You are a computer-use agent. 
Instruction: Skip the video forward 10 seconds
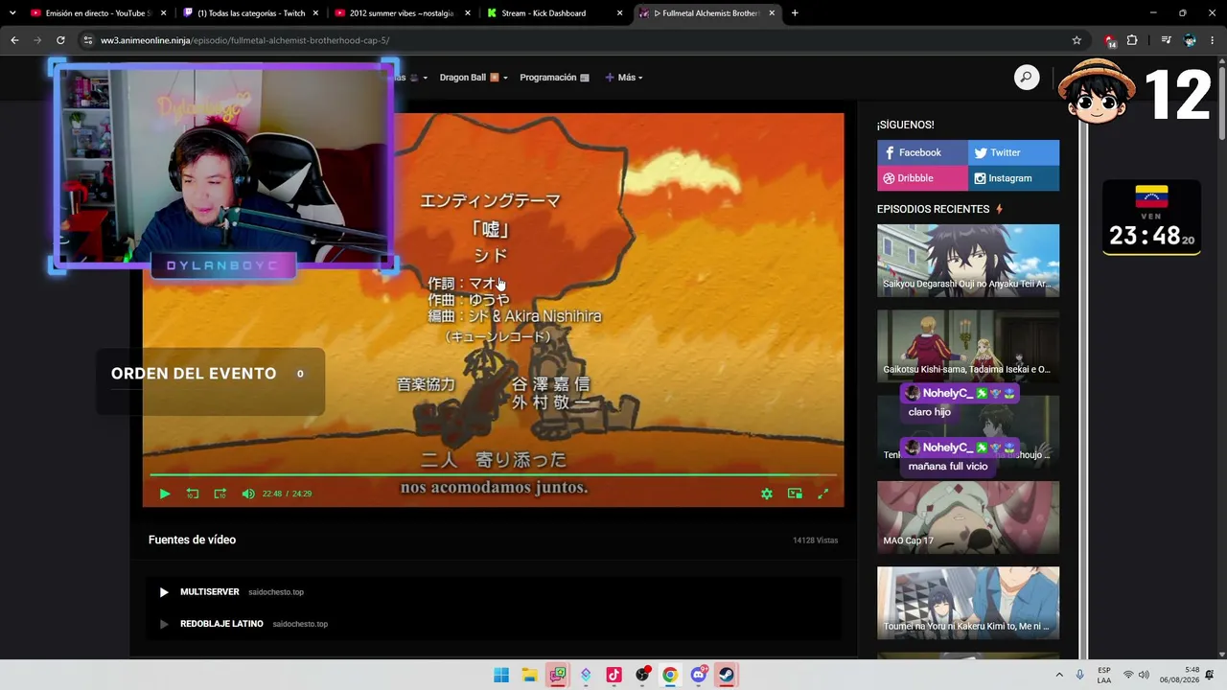click(x=220, y=494)
